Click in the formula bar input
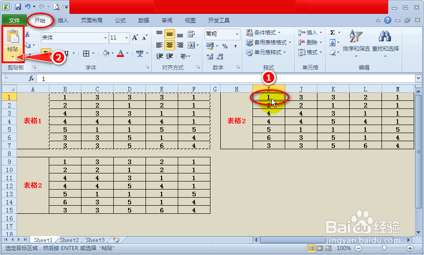The image size is (424, 255). (226, 79)
